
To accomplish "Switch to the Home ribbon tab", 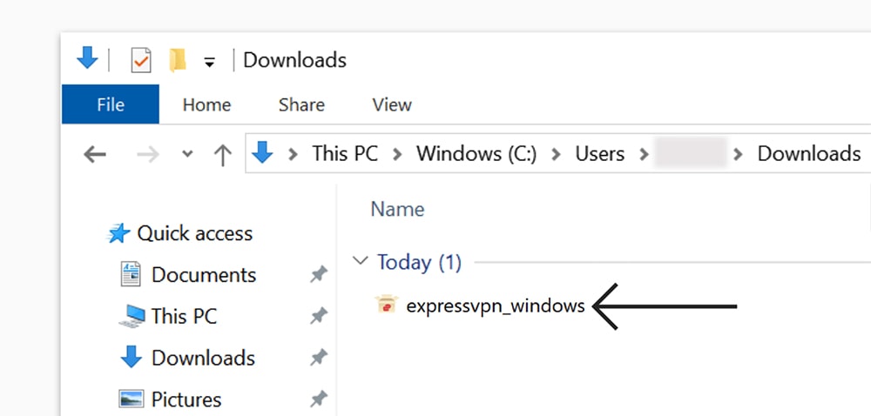I will (206, 104).
